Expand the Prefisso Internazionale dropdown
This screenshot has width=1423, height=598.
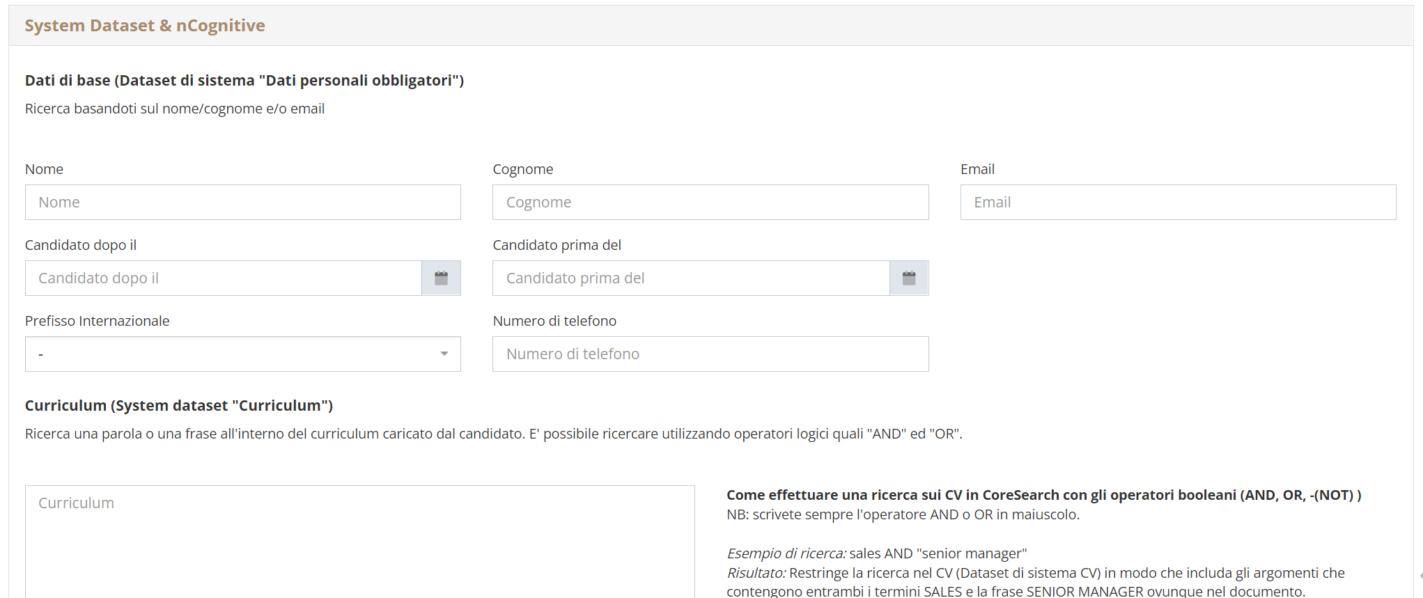click(x=243, y=354)
